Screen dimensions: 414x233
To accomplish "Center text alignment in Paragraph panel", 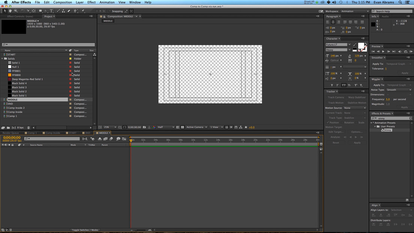I will 333,22.
